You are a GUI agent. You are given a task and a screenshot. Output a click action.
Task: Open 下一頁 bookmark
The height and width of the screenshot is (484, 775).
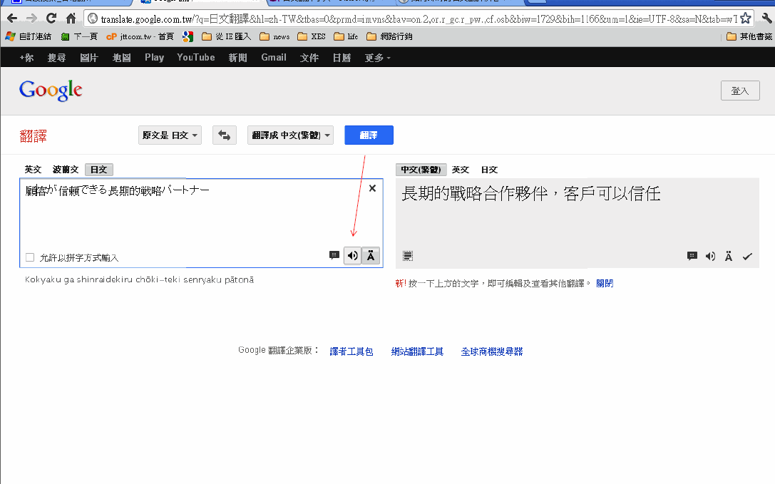point(79,36)
